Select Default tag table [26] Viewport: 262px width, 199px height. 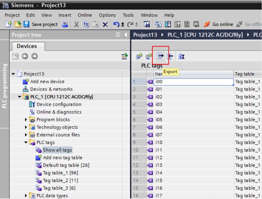tap(66, 165)
